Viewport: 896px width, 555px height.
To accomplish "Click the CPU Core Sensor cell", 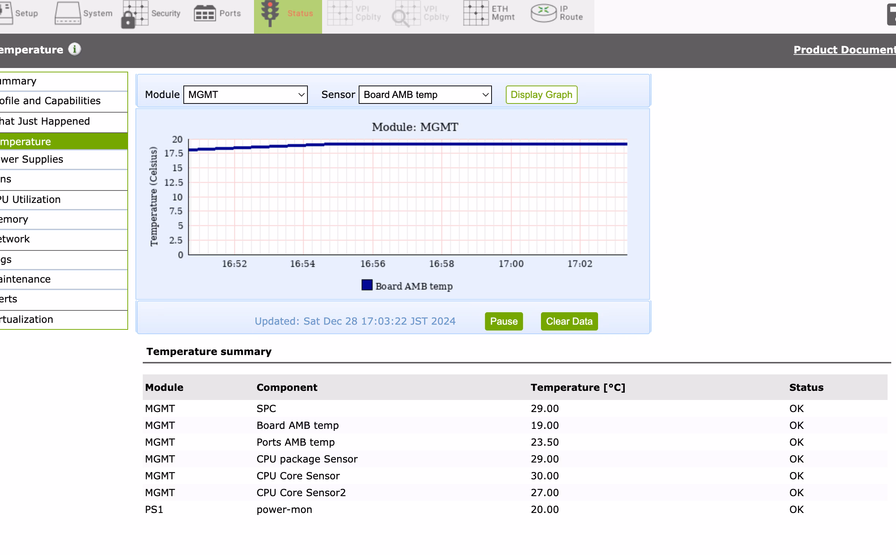I will tap(298, 476).
